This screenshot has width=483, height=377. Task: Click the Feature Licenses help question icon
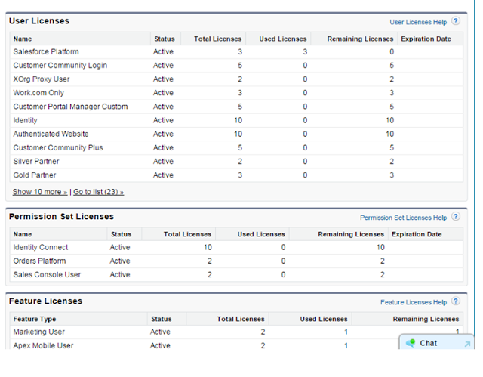(456, 301)
